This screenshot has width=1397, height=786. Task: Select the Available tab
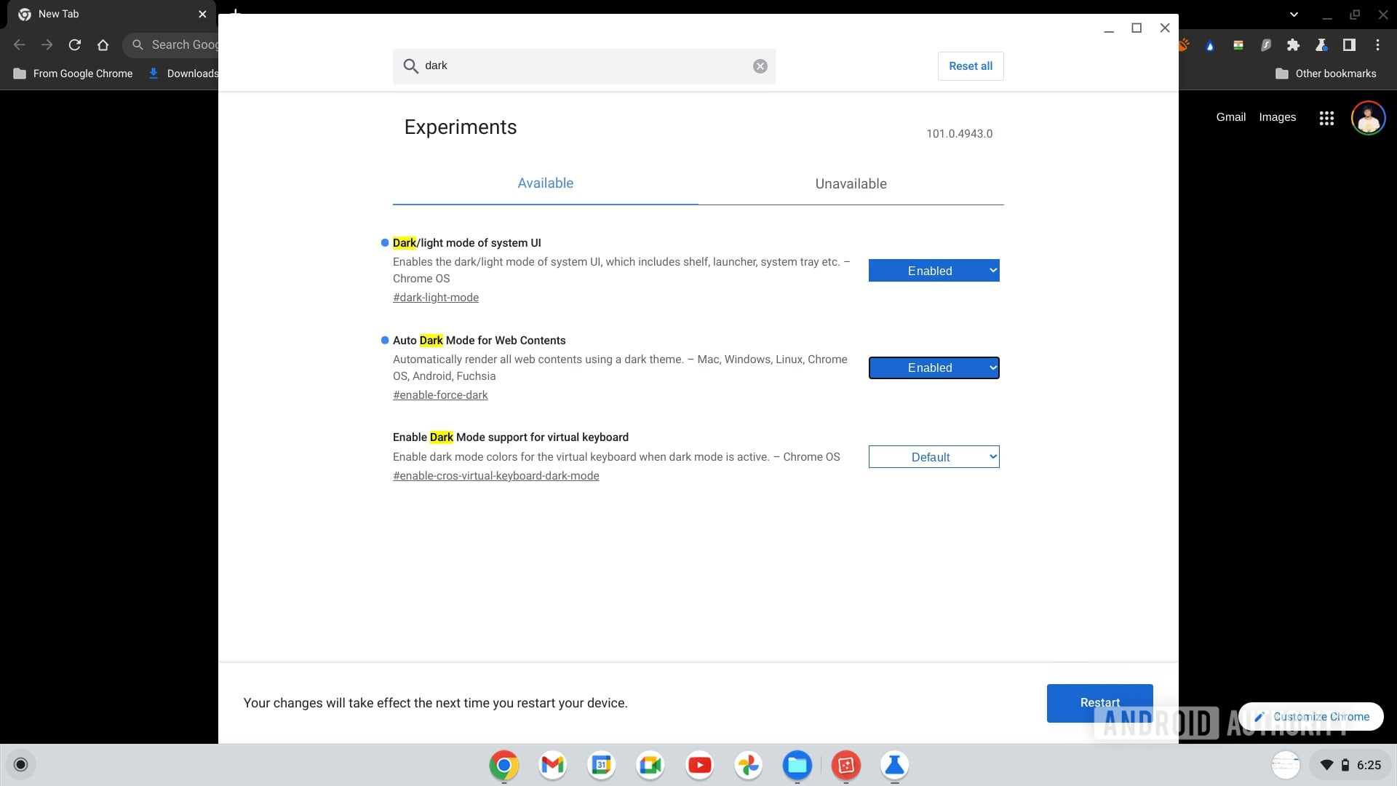click(545, 183)
